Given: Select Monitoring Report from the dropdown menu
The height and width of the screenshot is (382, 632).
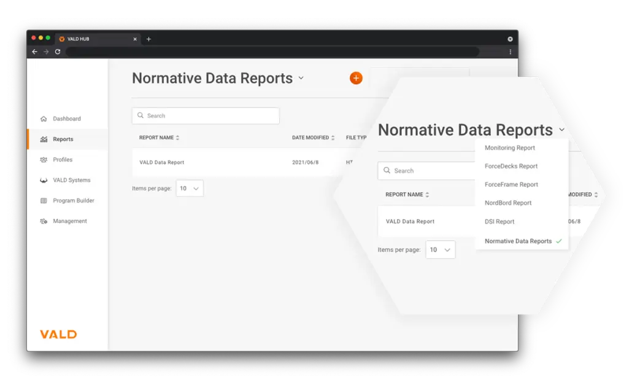Looking at the screenshot, I should 509,148.
